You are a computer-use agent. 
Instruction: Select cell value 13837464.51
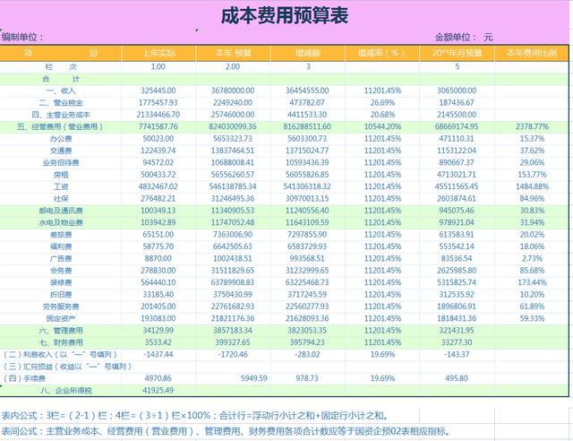233,151
